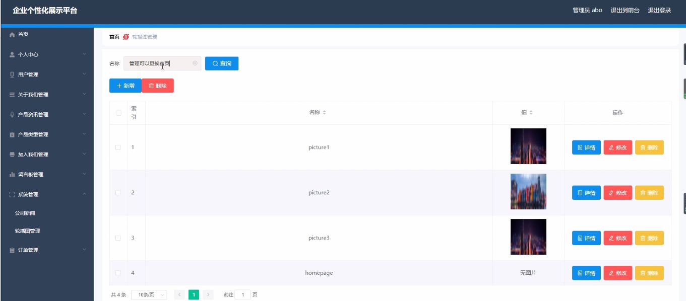
Task: Sort table by the 值 column sort arrows
Action: (x=531, y=113)
